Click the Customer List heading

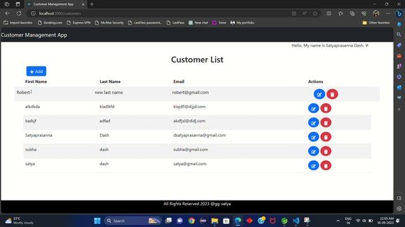coord(197,59)
